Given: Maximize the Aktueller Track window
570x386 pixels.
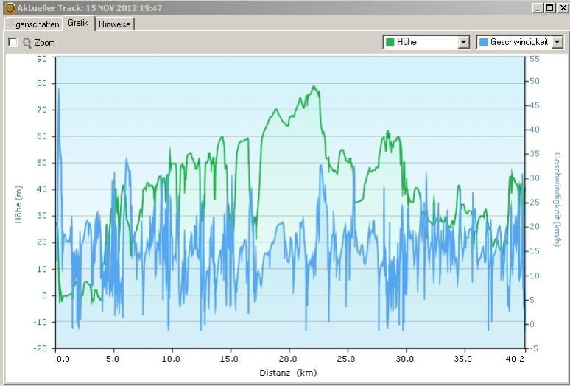Looking at the screenshot, I should 549,8.
